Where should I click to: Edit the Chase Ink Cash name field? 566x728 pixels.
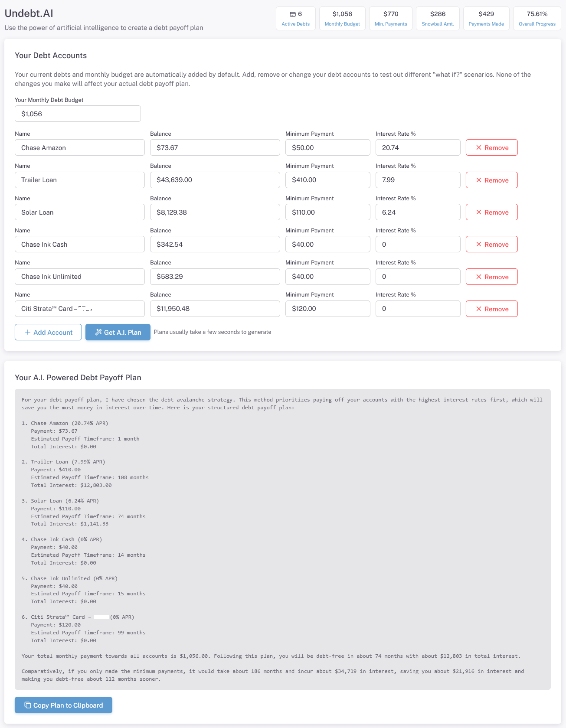[80, 244]
